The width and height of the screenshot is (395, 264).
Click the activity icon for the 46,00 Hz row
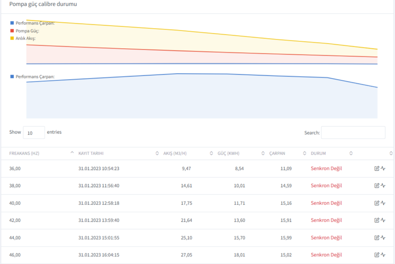(383, 255)
